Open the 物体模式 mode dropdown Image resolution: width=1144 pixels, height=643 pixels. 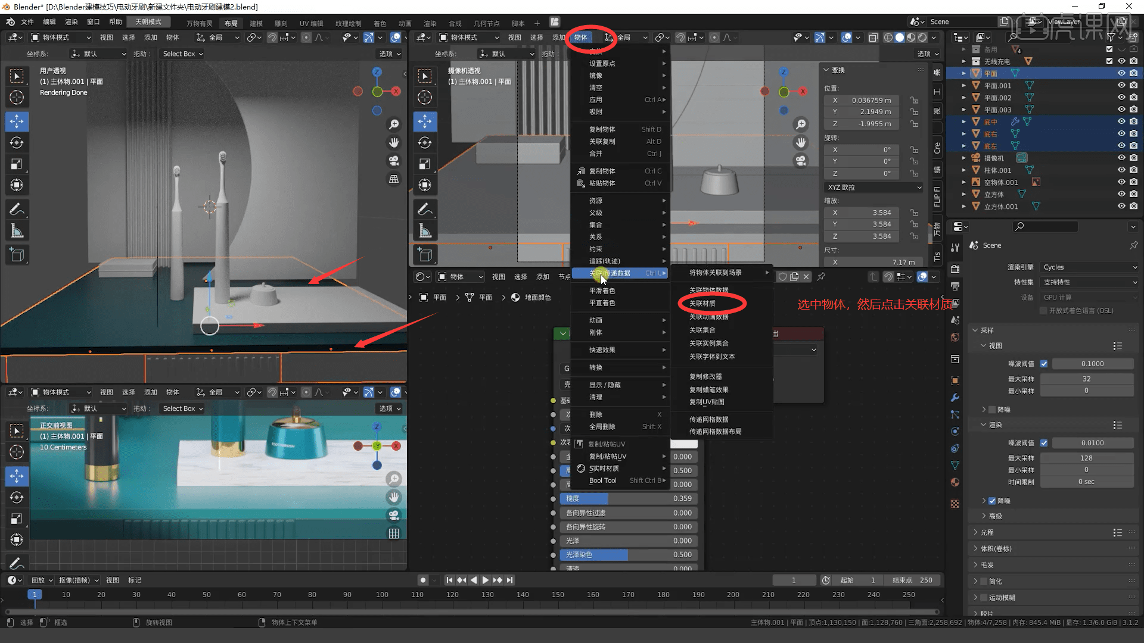[60, 37]
